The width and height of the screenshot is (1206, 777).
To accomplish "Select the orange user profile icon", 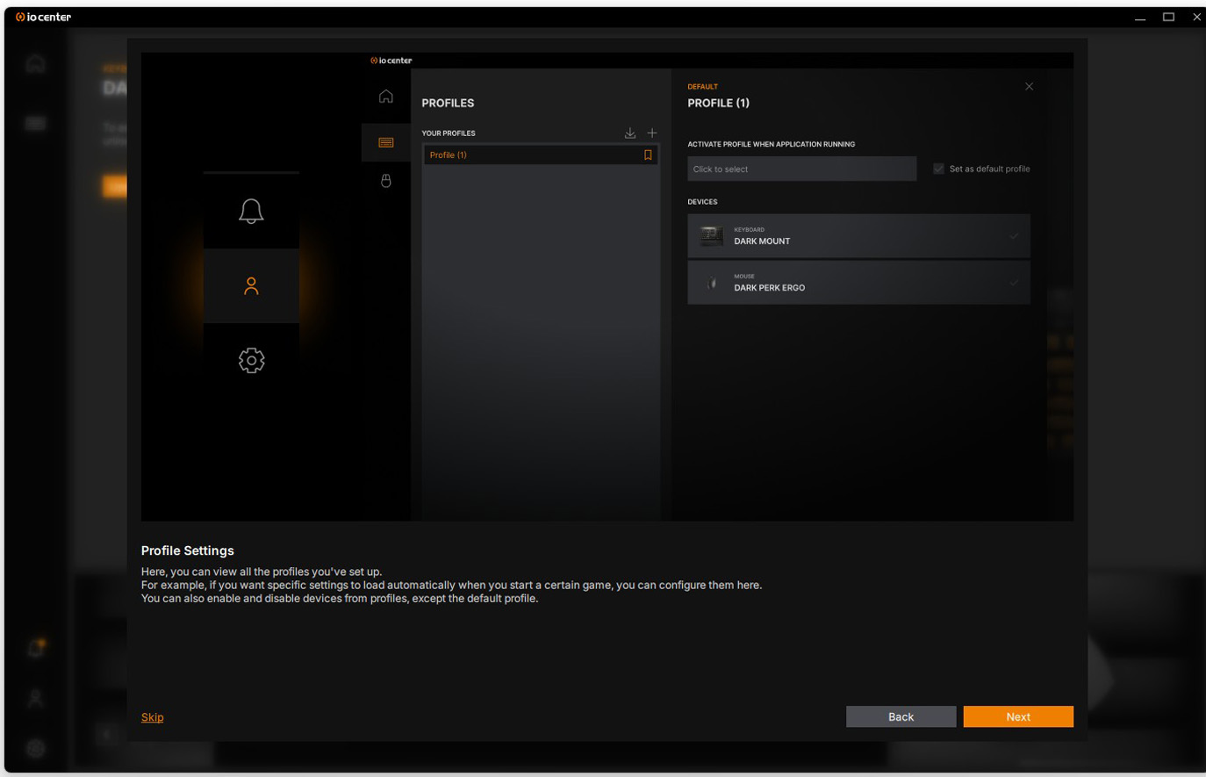I will (x=251, y=286).
